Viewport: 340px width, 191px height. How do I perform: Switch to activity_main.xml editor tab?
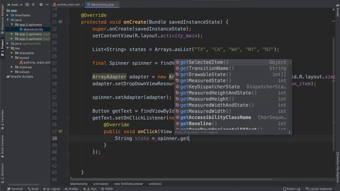[x=67, y=5]
